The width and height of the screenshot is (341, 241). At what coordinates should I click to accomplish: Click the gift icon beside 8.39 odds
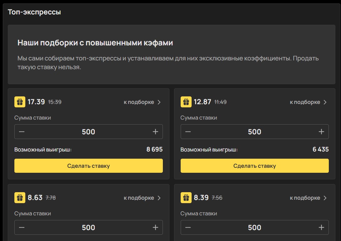186,198
